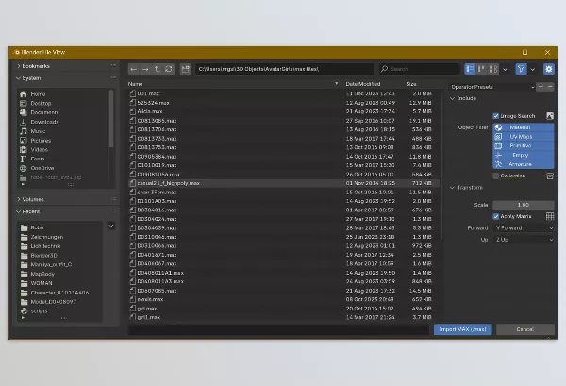Select file casual21_f_highpoly.max
Screen dimensions: 566x386
pyautogui.click(x=284, y=183)
